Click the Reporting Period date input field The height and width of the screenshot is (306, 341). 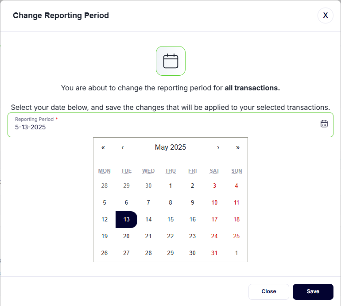[164, 127]
